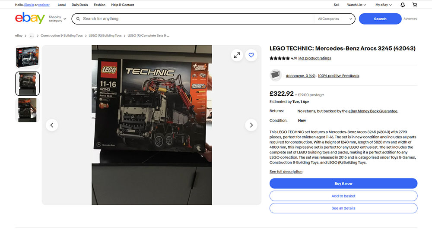This screenshot has width=432, height=241.
Task: Expand the My eBay menu
Action: pos(383,5)
